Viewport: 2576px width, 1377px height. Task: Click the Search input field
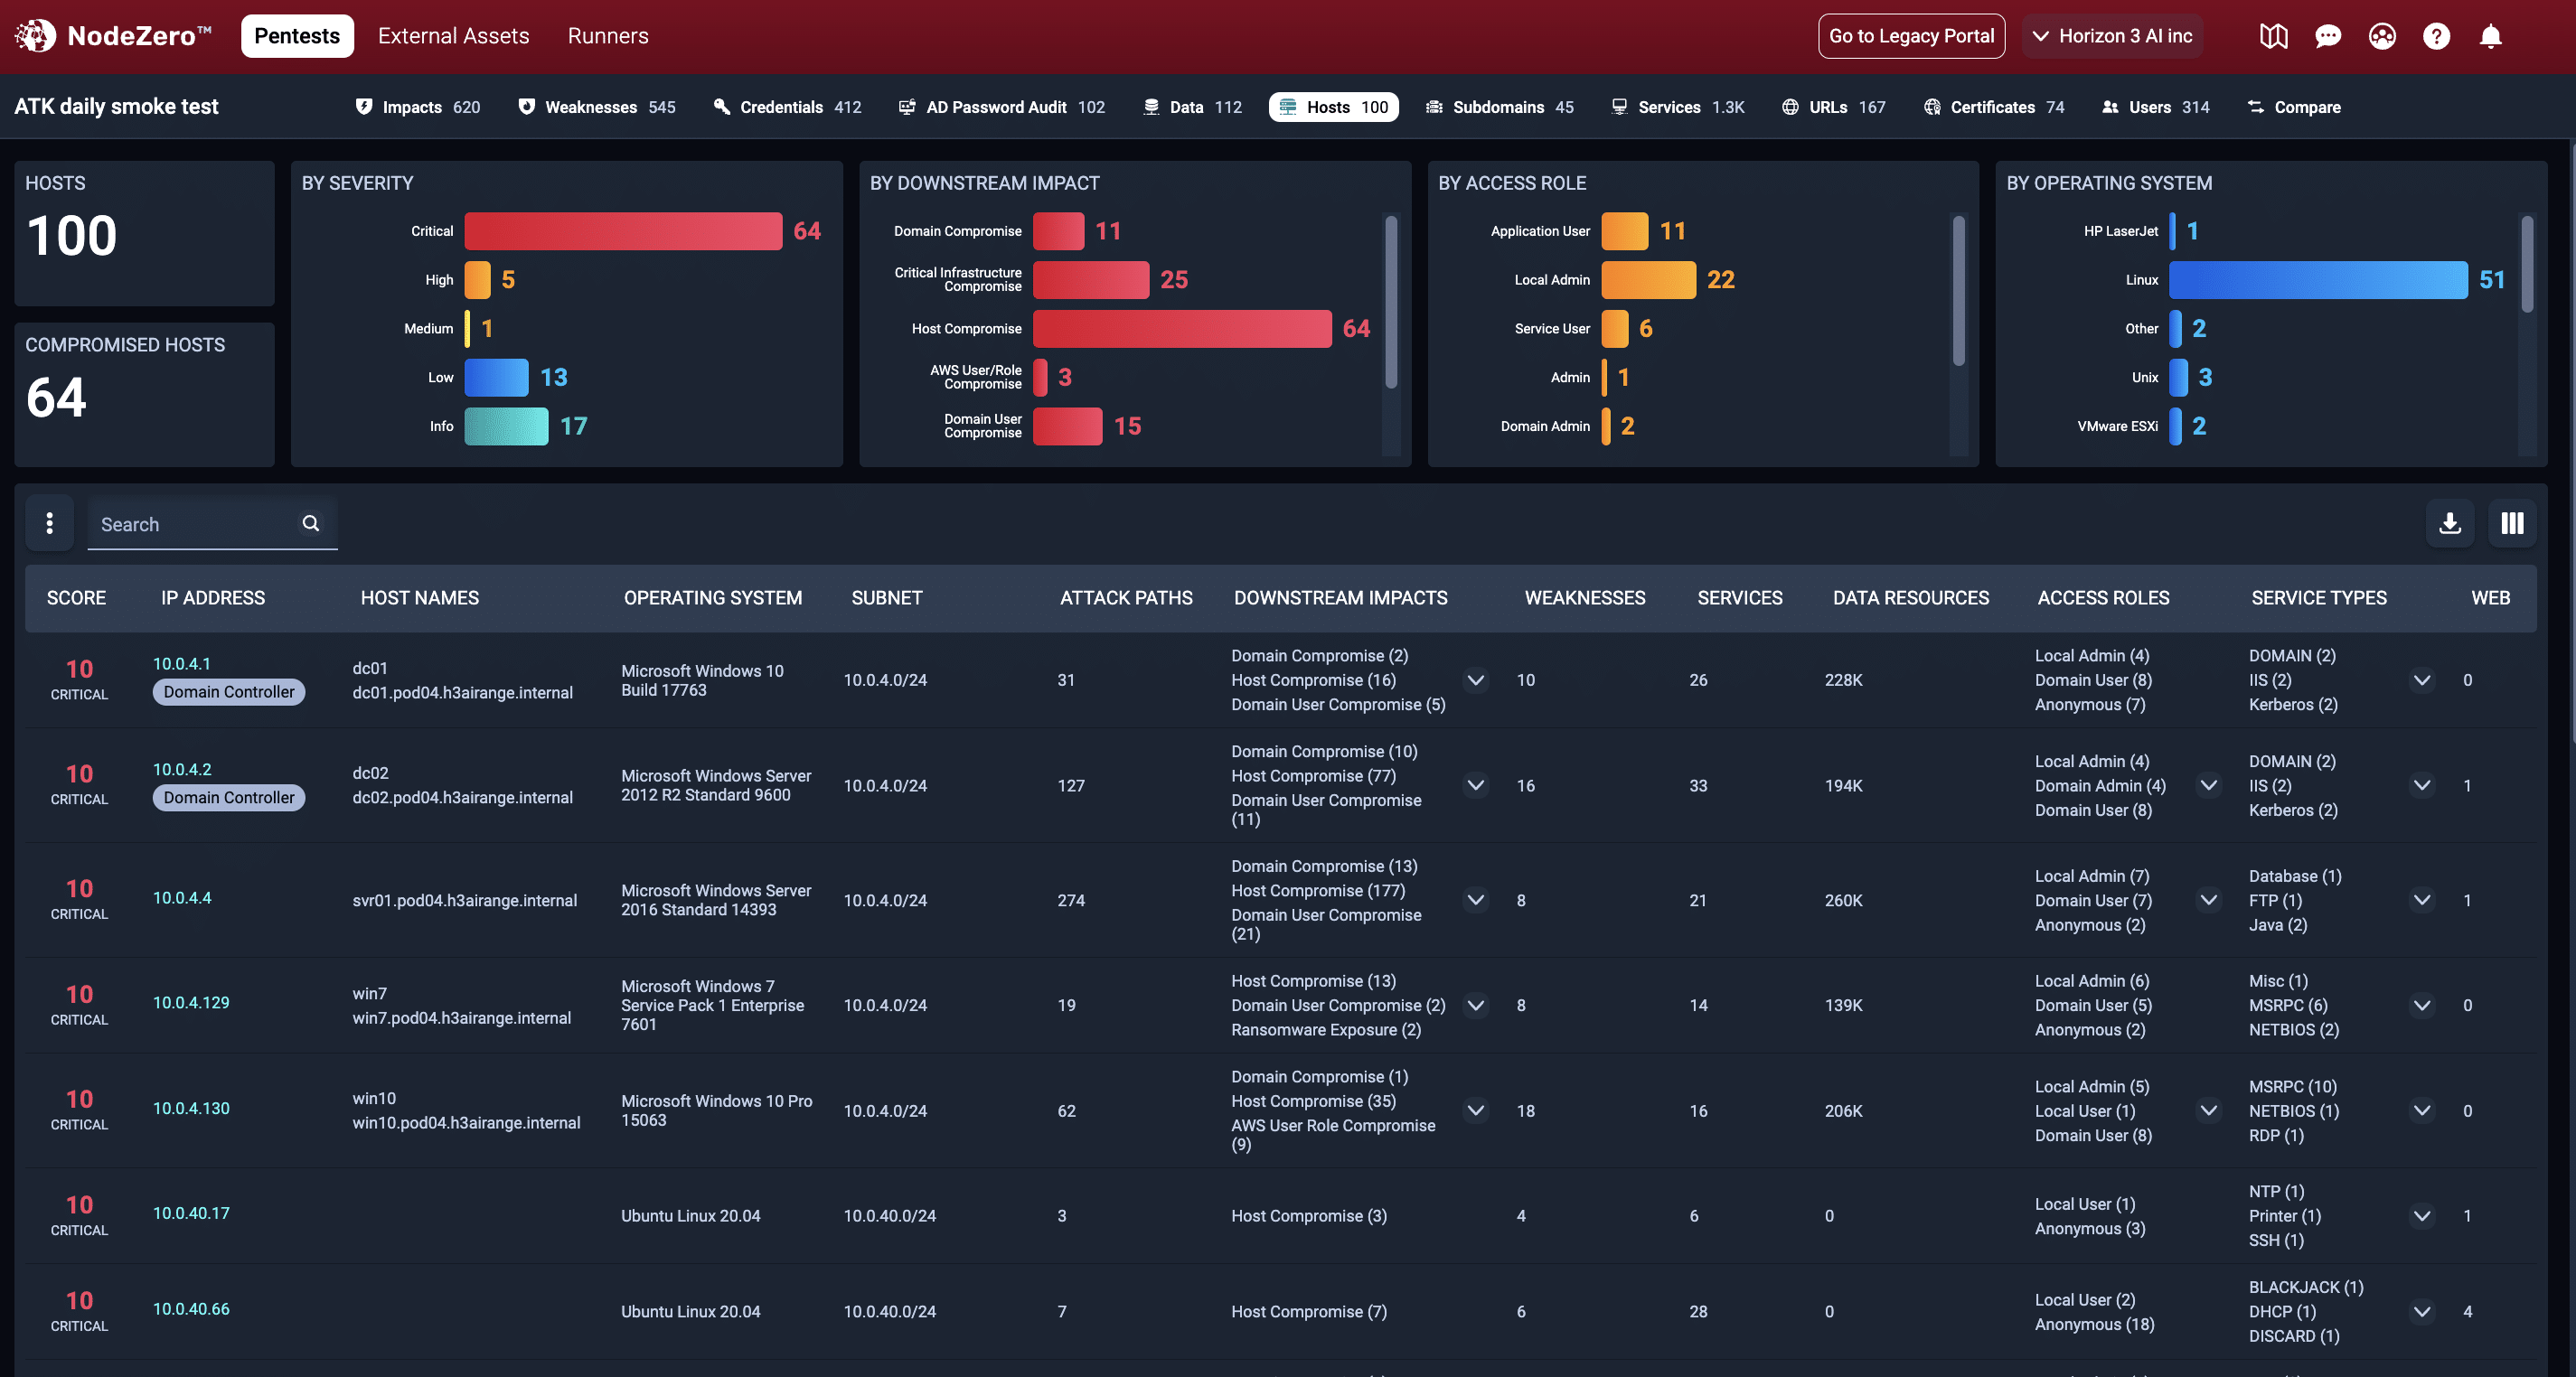212,524
